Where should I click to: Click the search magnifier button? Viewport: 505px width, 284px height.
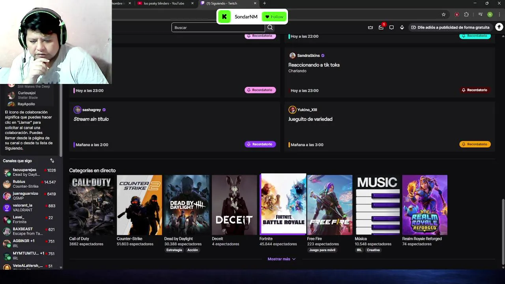(270, 28)
